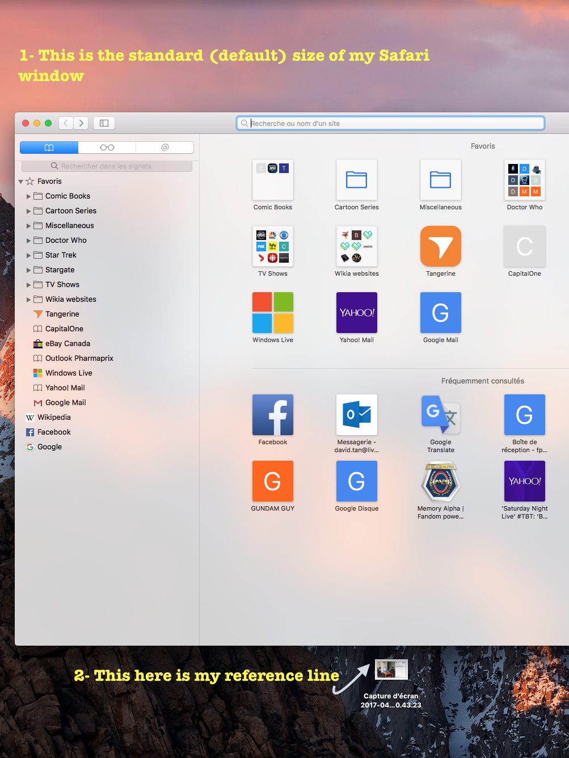Viewport: 569px width, 758px height.
Task: Open the Google Disque tile
Action: 357,481
